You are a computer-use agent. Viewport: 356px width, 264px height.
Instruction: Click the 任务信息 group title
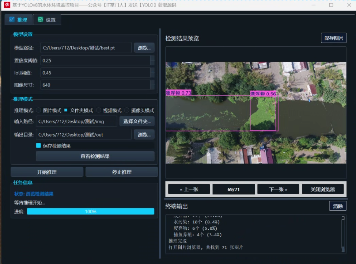tap(23, 182)
